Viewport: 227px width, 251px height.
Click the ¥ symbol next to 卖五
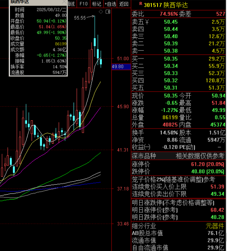tap(147, 22)
